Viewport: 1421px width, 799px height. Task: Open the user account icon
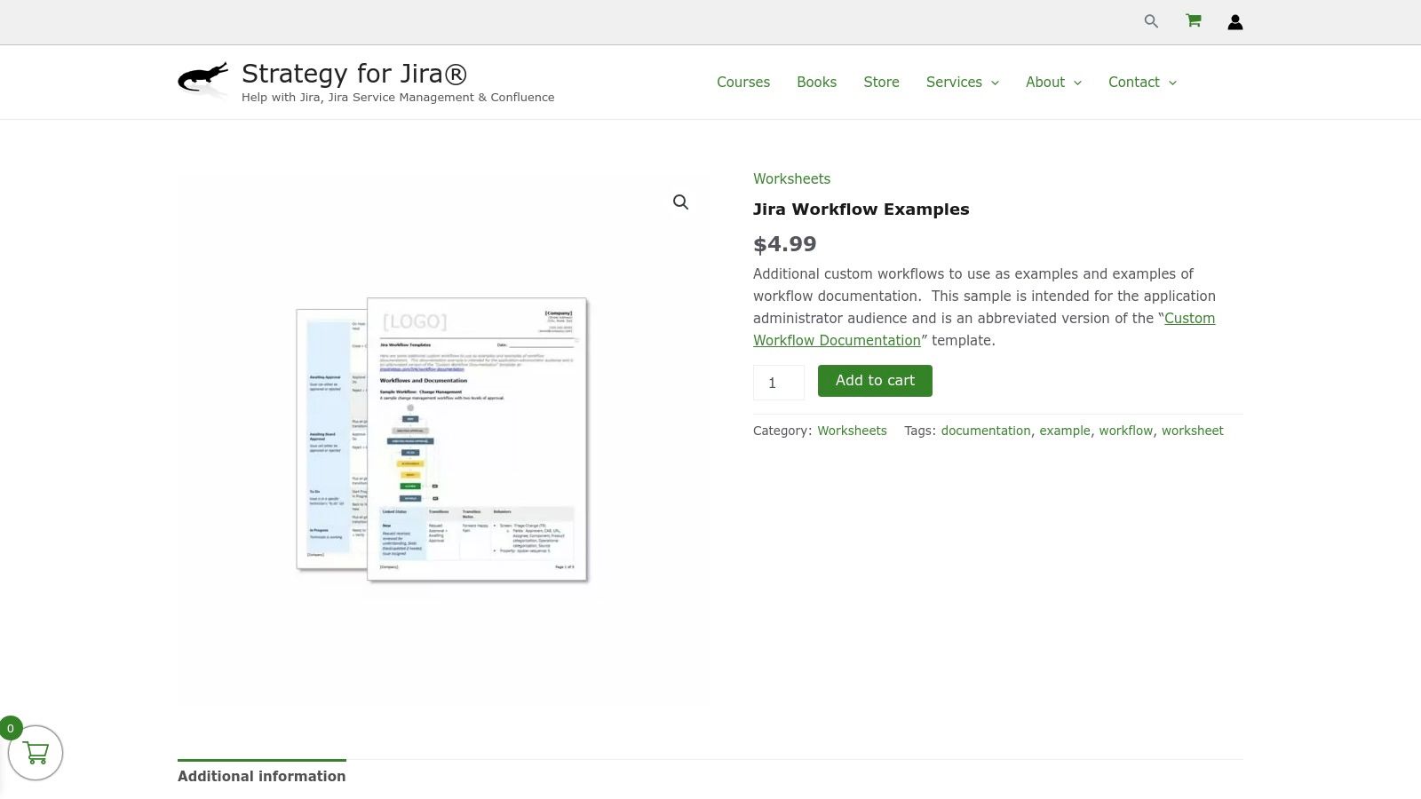(x=1235, y=22)
